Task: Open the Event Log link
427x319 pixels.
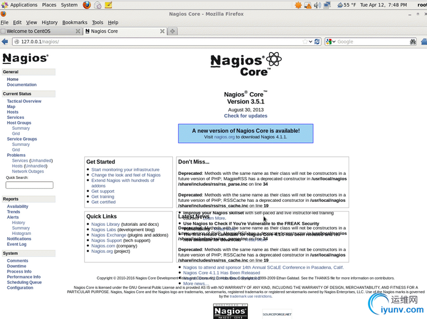Action: 17,244
